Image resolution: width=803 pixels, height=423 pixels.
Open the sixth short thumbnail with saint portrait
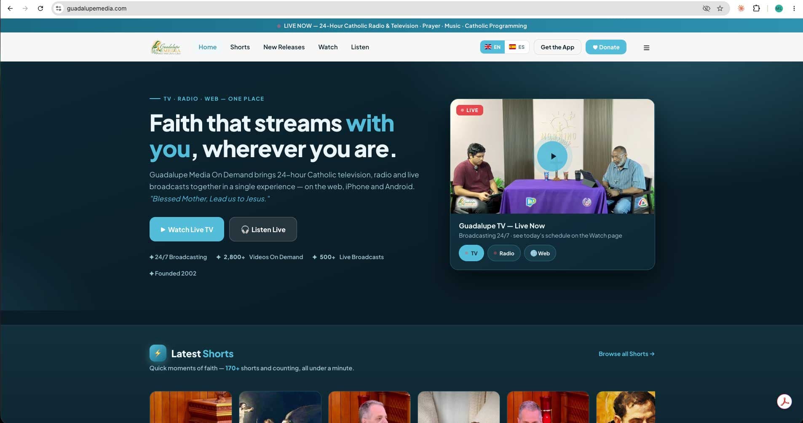pos(626,407)
